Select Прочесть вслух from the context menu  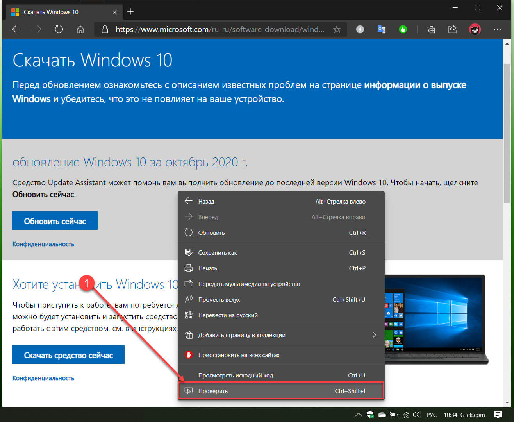281,300
